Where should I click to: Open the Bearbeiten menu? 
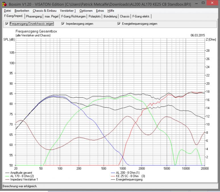point(22,11)
